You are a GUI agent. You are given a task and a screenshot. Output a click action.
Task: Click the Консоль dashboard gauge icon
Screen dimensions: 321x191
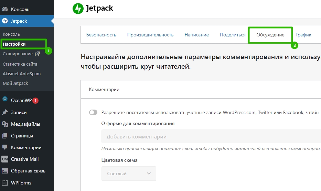click(x=5, y=9)
